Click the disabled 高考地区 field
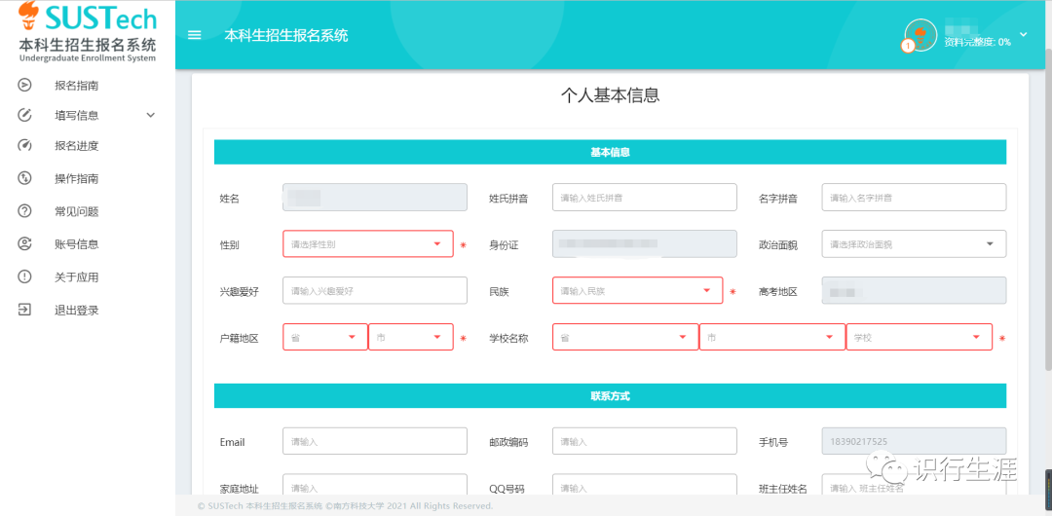 tap(914, 290)
